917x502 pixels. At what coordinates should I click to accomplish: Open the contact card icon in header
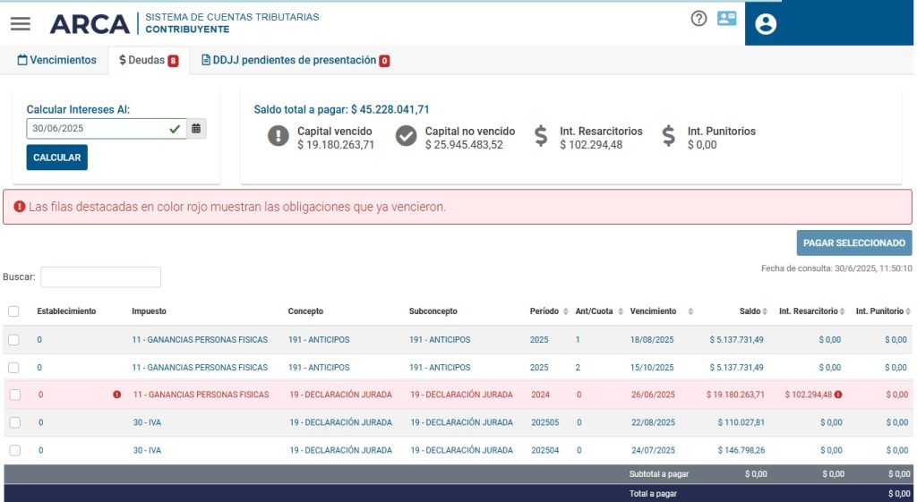[726, 18]
